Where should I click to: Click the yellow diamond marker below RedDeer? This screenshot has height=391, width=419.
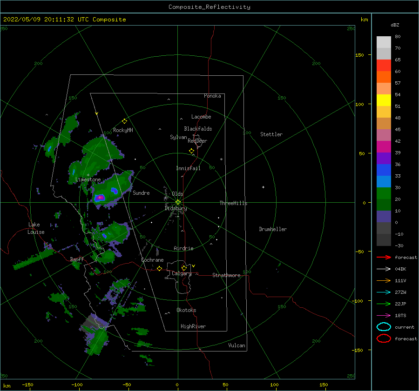click(192, 151)
